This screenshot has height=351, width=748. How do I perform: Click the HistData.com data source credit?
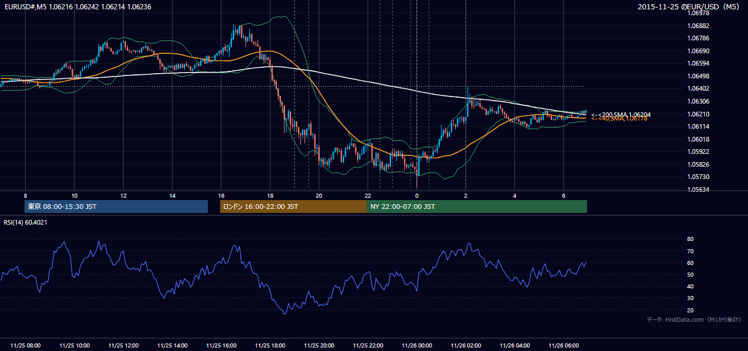[x=694, y=319]
